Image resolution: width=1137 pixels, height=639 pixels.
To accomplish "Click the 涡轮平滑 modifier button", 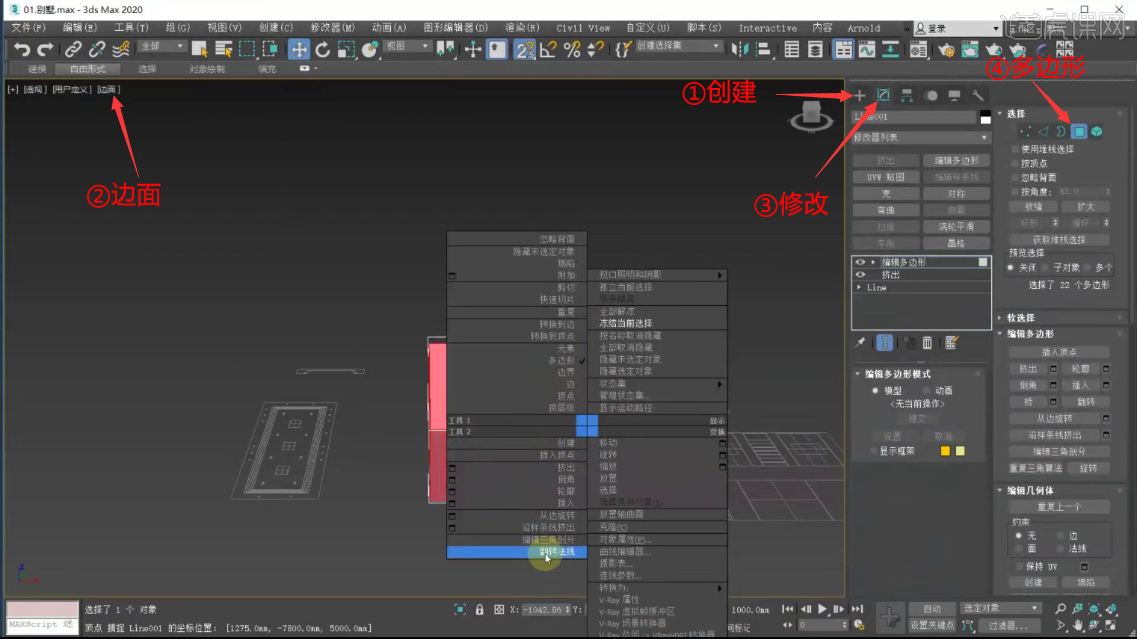I will click(956, 227).
